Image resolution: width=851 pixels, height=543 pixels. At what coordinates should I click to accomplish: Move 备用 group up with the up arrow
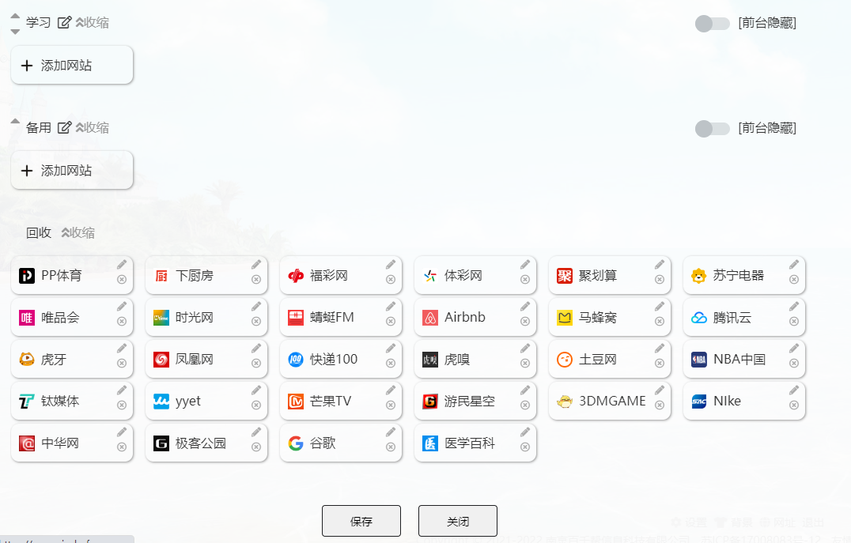[15, 122]
